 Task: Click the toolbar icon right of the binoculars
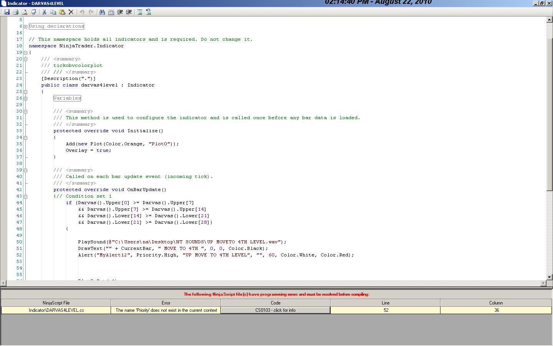(111, 12)
